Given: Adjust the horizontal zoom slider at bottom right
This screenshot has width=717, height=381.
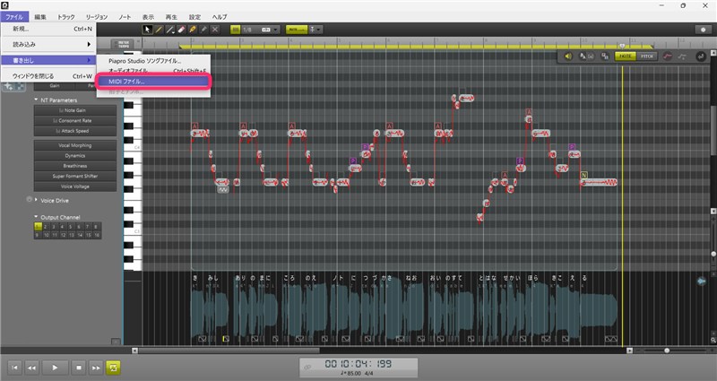Looking at the screenshot, I should tap(667, 351).
